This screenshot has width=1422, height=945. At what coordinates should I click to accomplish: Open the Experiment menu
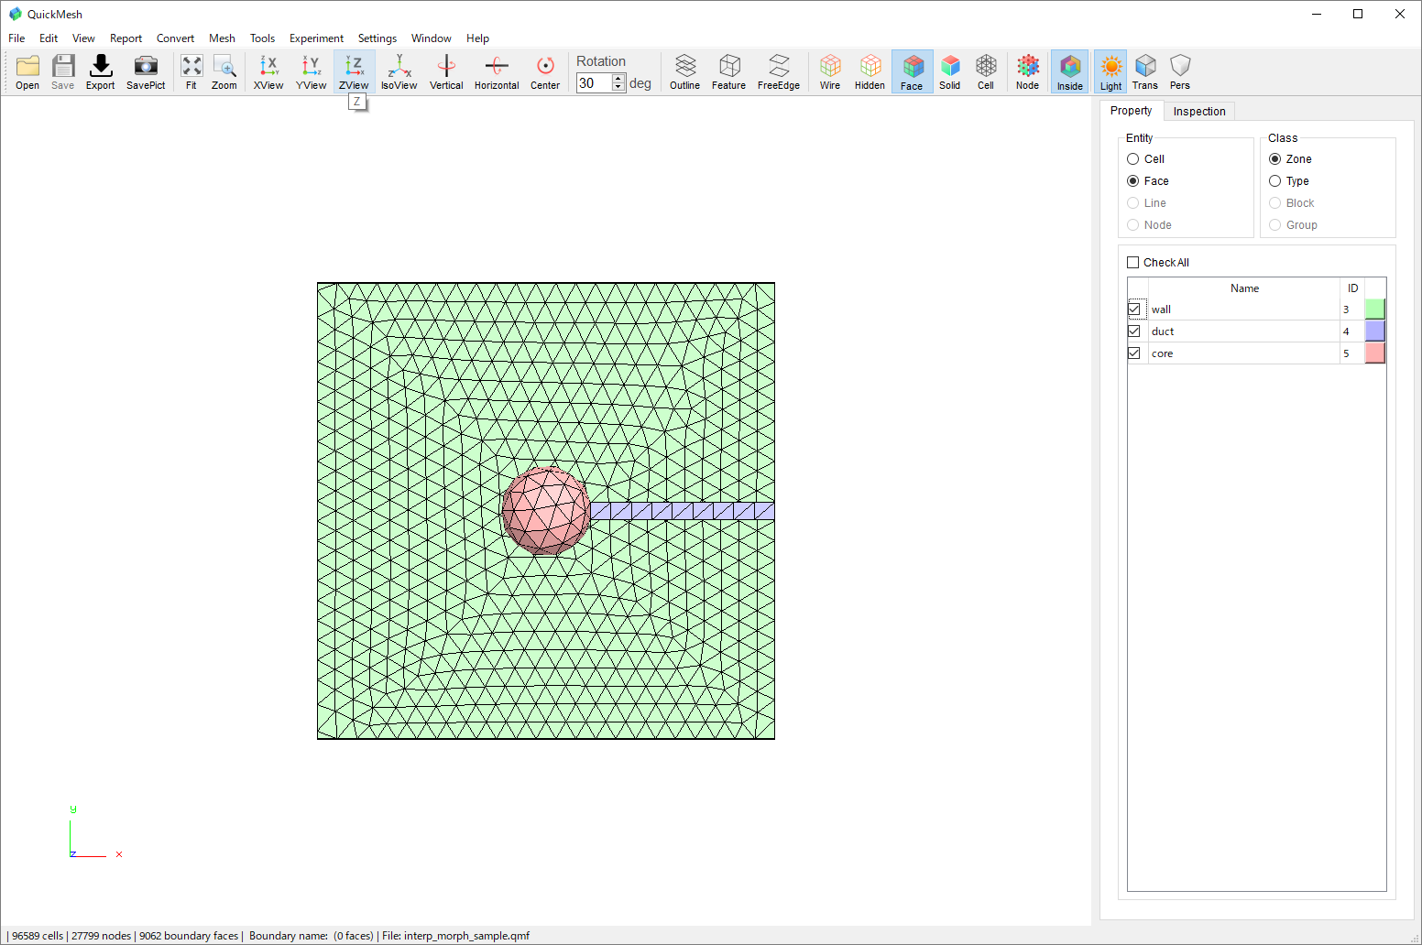316,38
